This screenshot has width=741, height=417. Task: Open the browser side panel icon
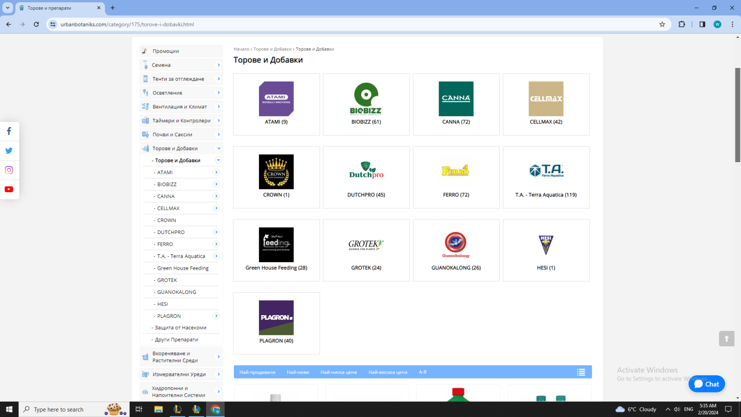702,25
